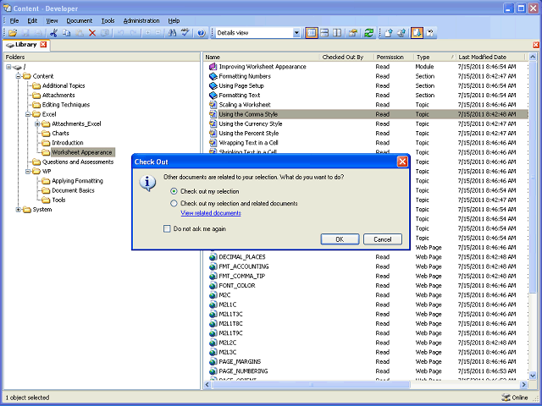542x406 pixels.
Task: Tick the Do not ask me again checkbox
Action: coord(167,228)
